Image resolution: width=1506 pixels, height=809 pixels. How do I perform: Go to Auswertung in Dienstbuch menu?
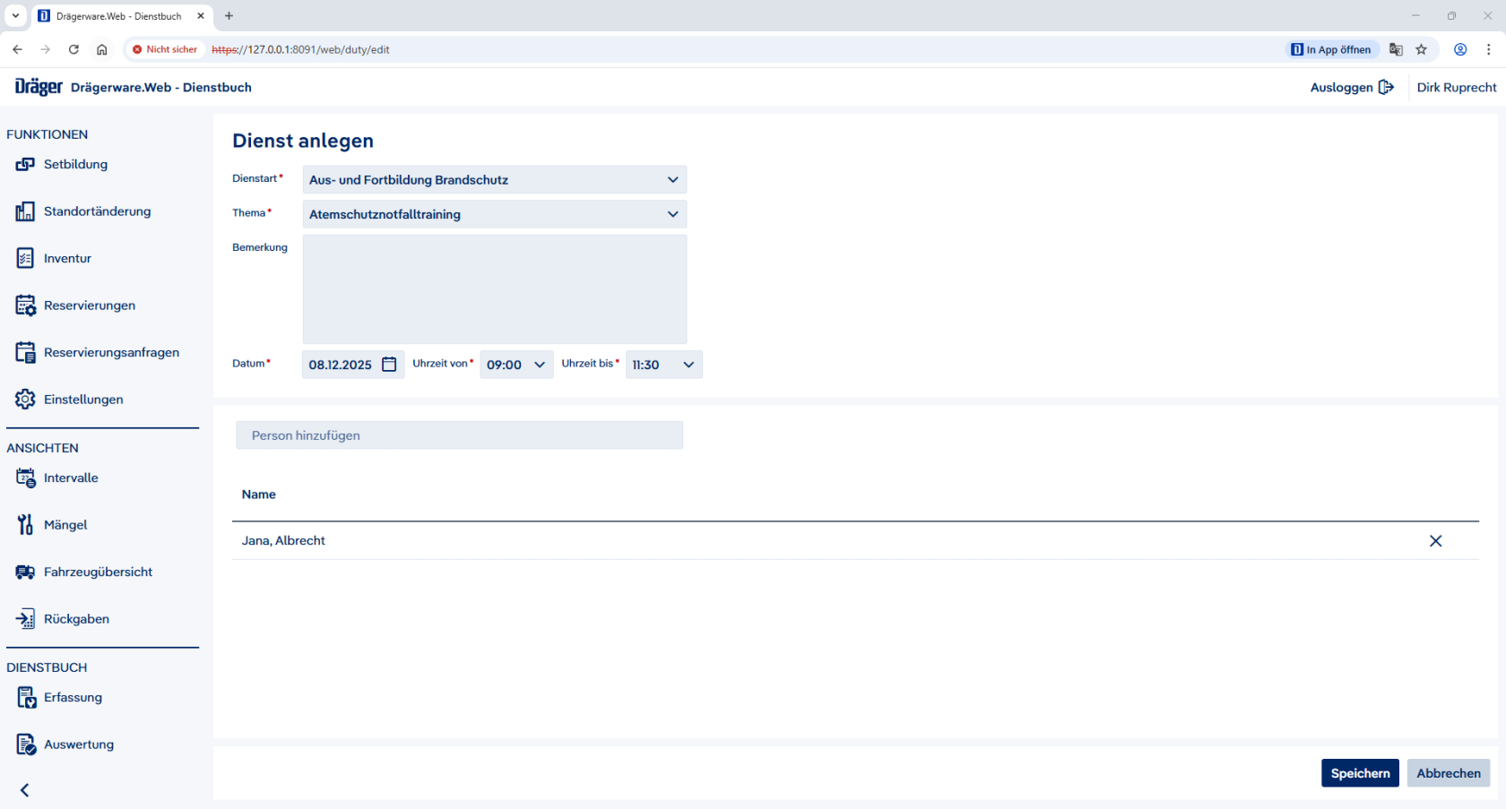coord(79,744)
